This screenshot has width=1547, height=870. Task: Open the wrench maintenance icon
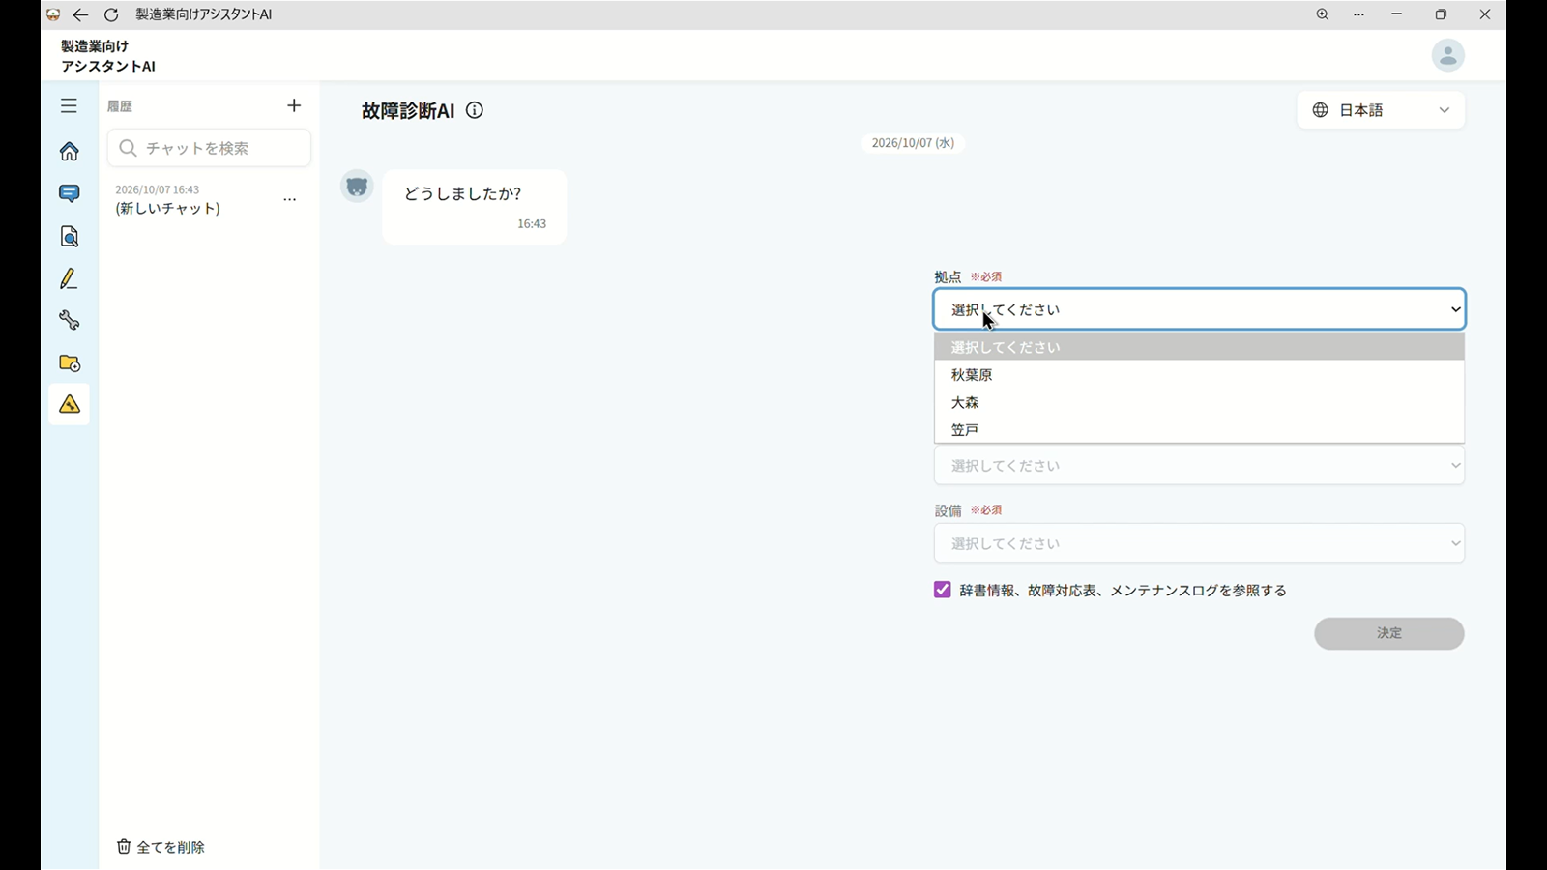[x=69, y=321]
